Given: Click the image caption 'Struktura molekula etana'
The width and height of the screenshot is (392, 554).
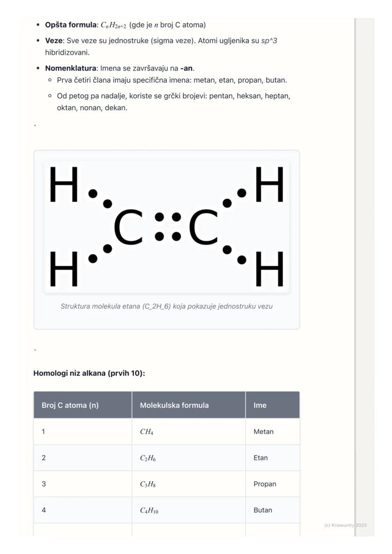Looking at the screenshot, I should click(167, 306).
